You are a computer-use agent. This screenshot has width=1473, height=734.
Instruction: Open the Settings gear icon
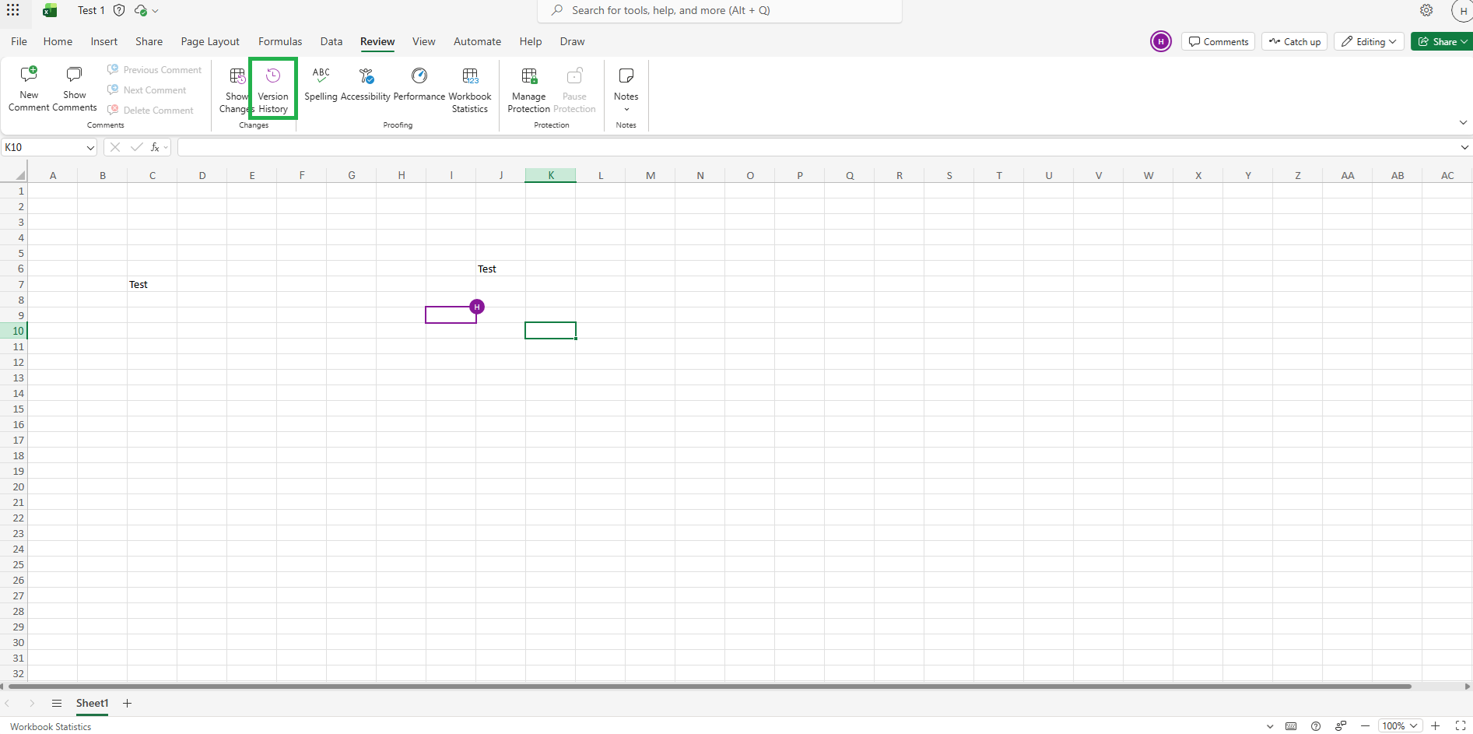1426,10
